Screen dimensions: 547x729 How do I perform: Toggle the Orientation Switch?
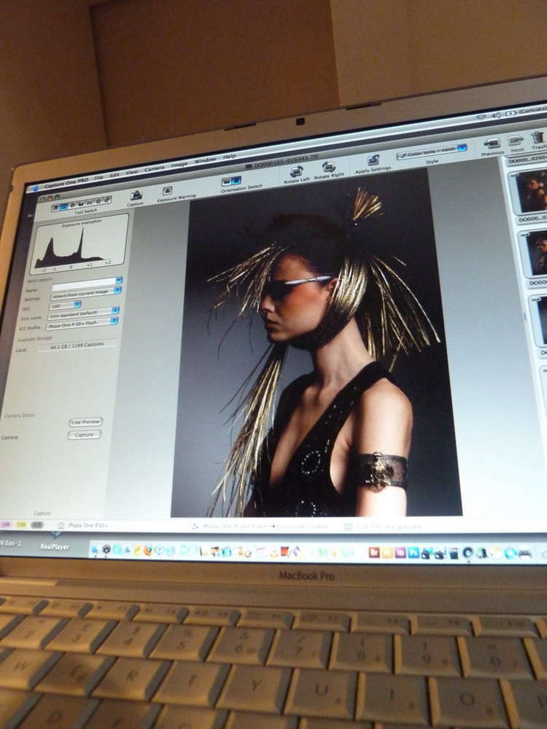pos(231,181)
